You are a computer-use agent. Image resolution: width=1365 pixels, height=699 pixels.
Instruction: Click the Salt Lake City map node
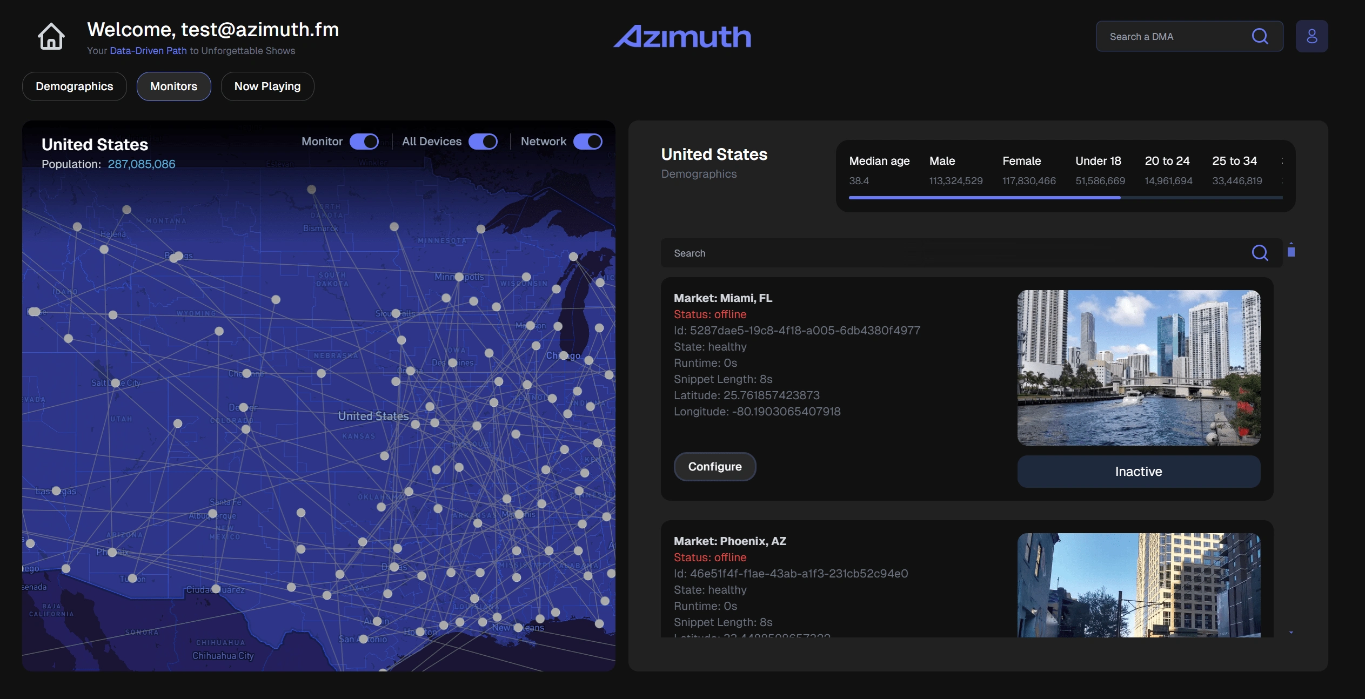[115, 383]
